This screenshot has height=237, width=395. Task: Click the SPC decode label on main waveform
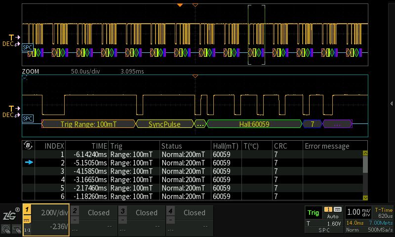tap(28, 47)
